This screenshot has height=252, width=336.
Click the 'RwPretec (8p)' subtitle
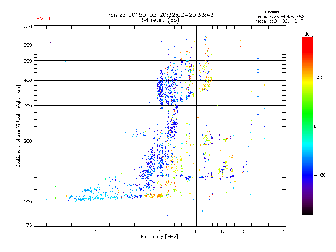159,20
